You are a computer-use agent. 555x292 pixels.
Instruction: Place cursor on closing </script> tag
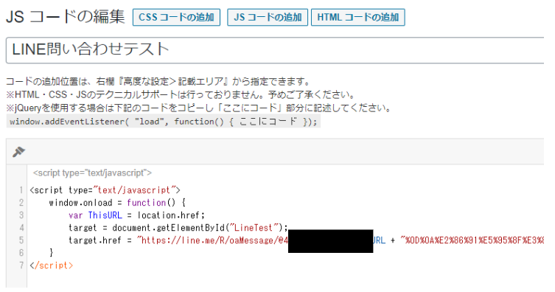pos(52,265)
